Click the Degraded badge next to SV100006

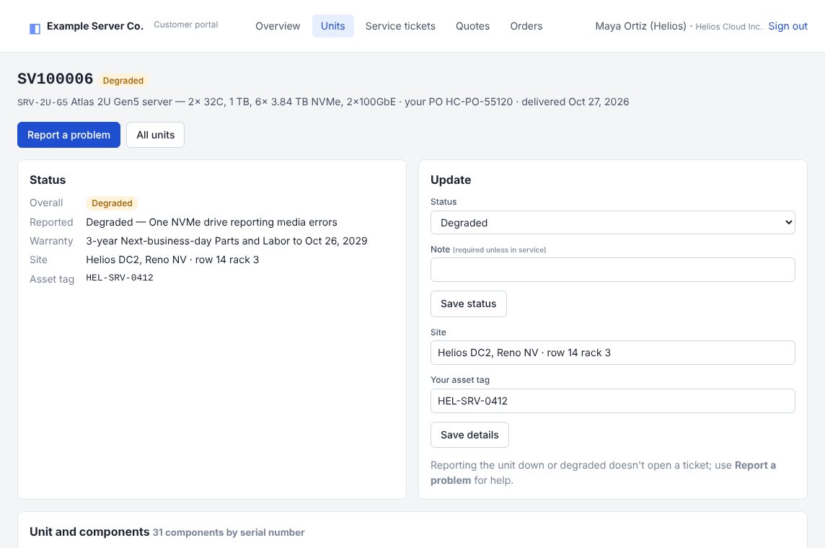[x=123, y=81]
